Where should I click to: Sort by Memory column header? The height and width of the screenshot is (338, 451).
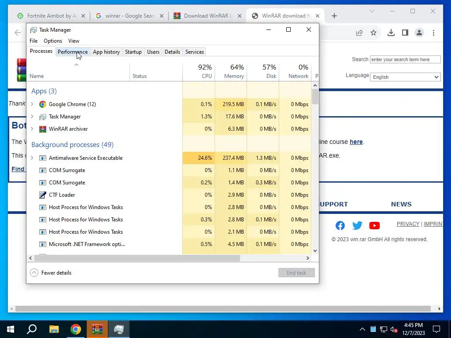coord(231,71)
